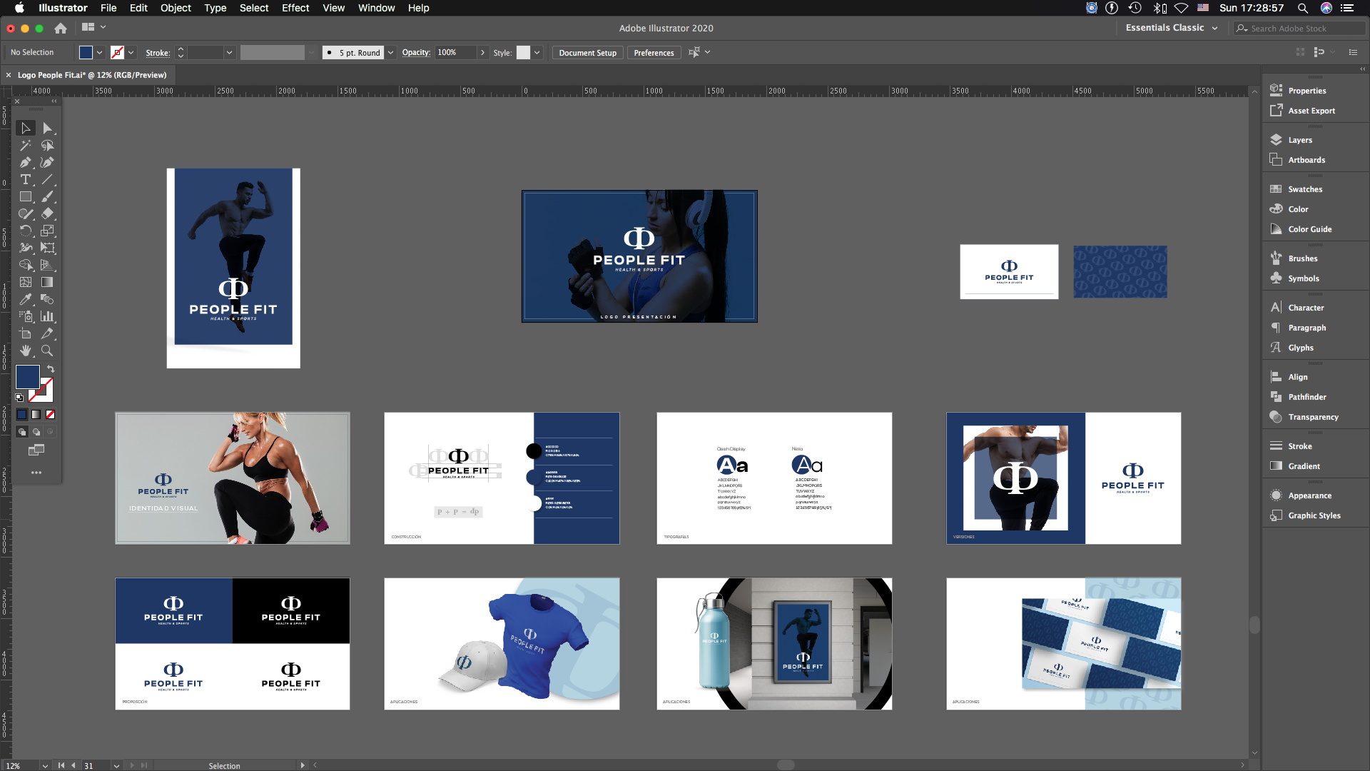Open Edit Toolbar three-dots button
Screen dimensions: 1370x771
point(36,473)
